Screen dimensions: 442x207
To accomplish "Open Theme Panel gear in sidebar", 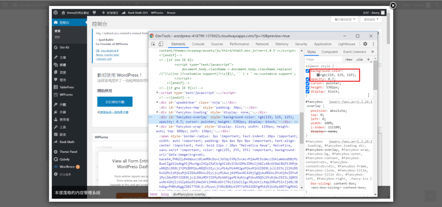I will pyautogui.click(x=56, y=151).
